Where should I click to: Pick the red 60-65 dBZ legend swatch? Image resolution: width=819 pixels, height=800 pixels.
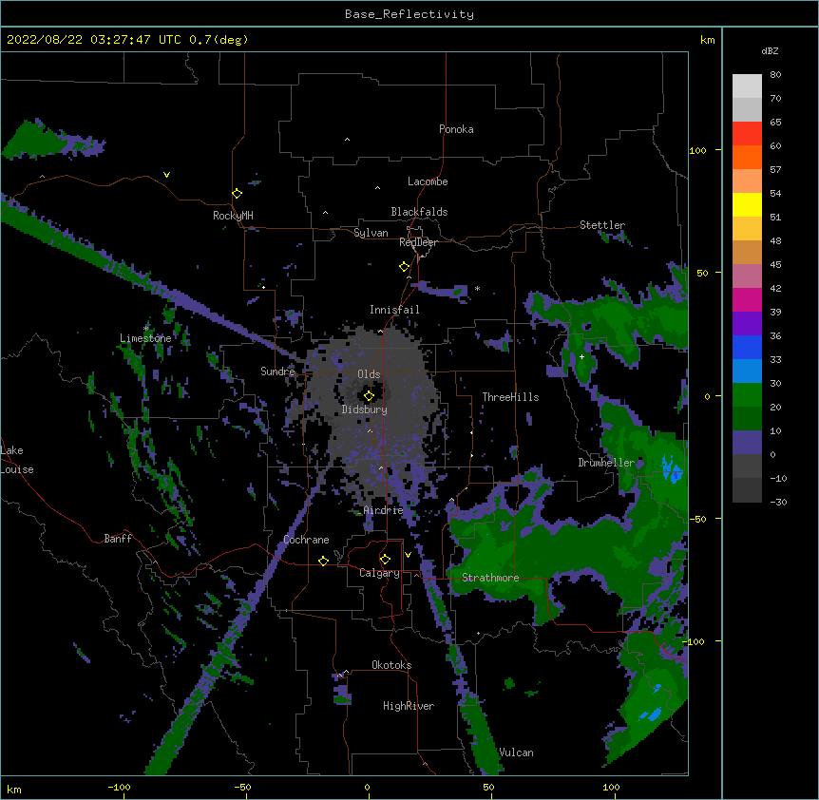(x=747, y=134)
